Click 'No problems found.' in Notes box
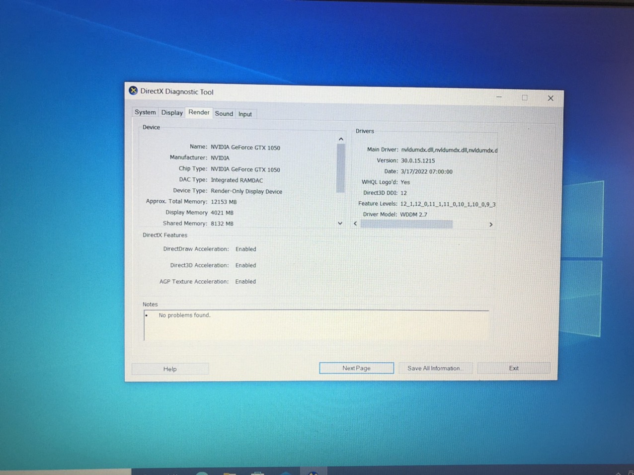Screen dimensions: 634x475 coord(184,315)
